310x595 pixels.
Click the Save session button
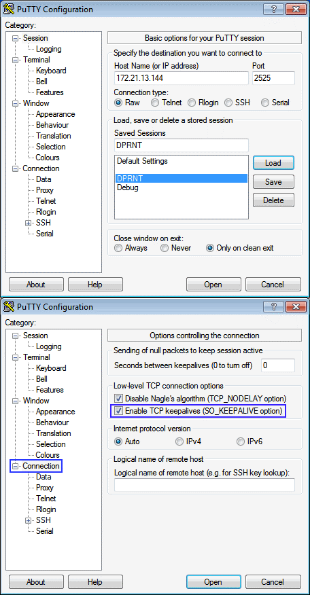tap(273, 182)
